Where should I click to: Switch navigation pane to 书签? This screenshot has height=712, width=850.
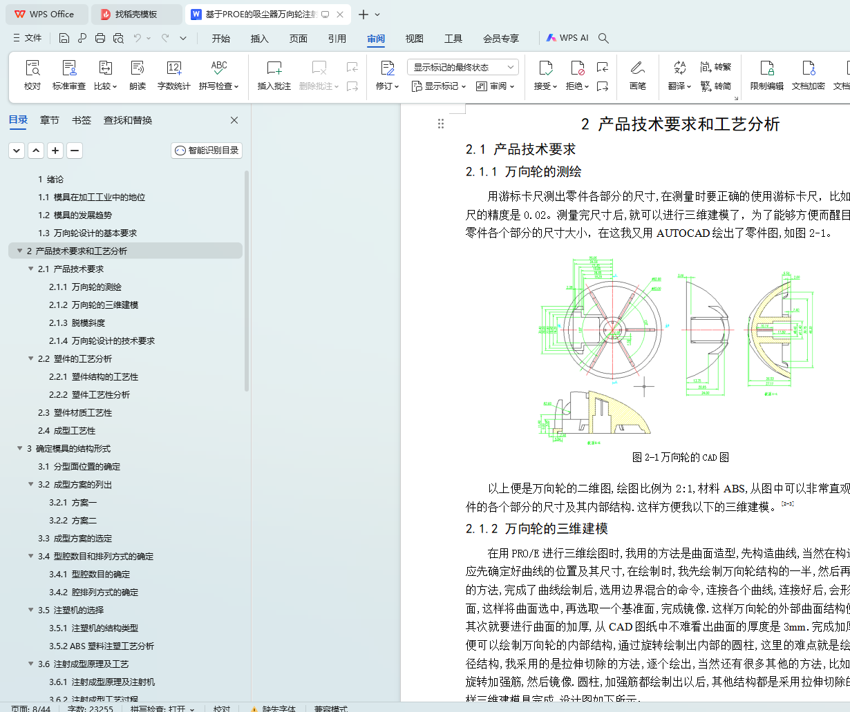click(x=82, y=120)
